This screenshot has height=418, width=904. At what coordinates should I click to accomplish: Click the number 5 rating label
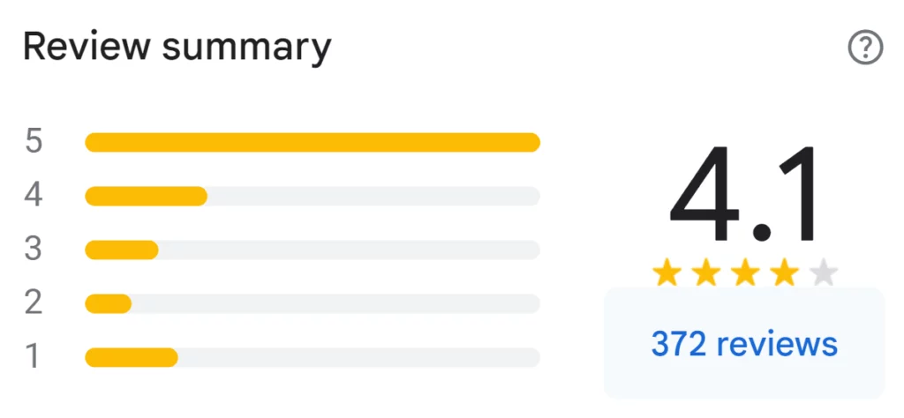(34, 142)
